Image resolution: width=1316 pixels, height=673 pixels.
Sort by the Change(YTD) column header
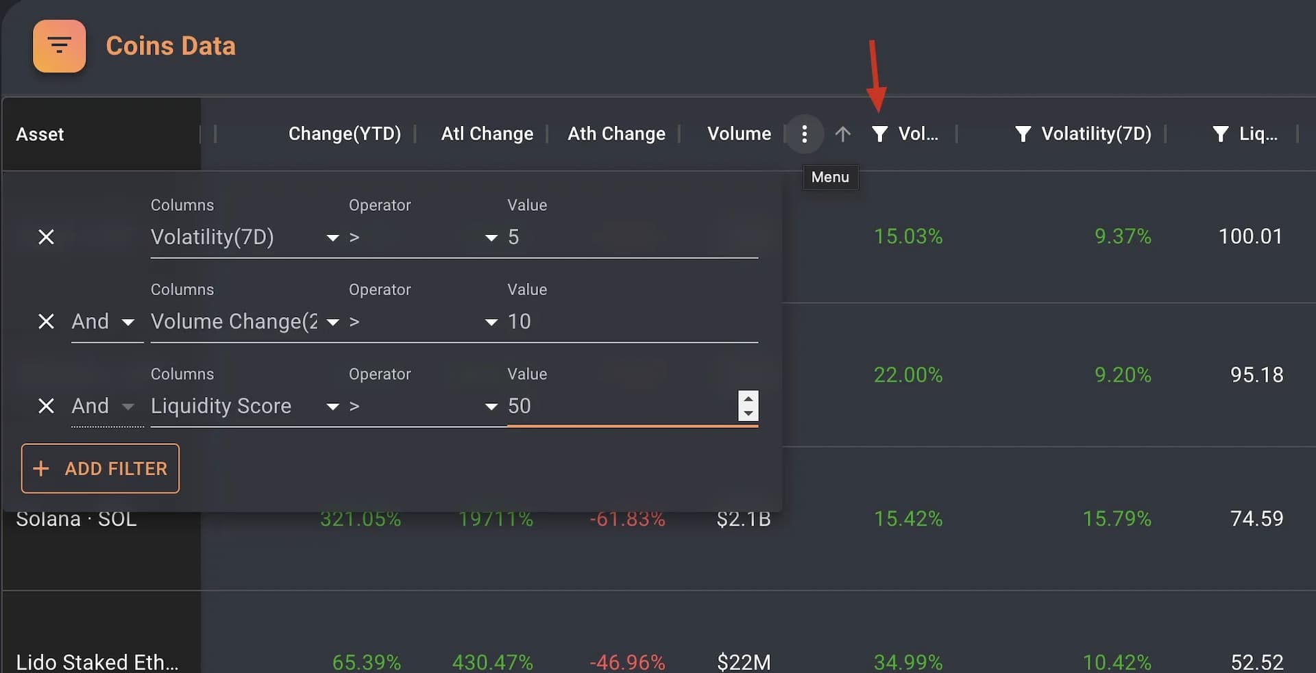pyautogui.click(x=344, y=134)
